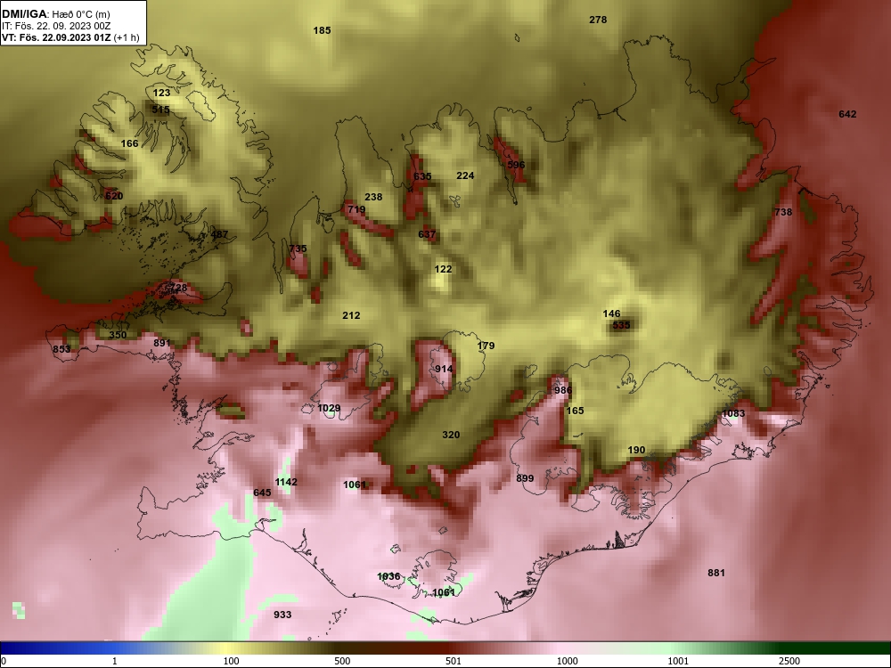
Task: Click the 2500 legend label
Action: point(789,662)
